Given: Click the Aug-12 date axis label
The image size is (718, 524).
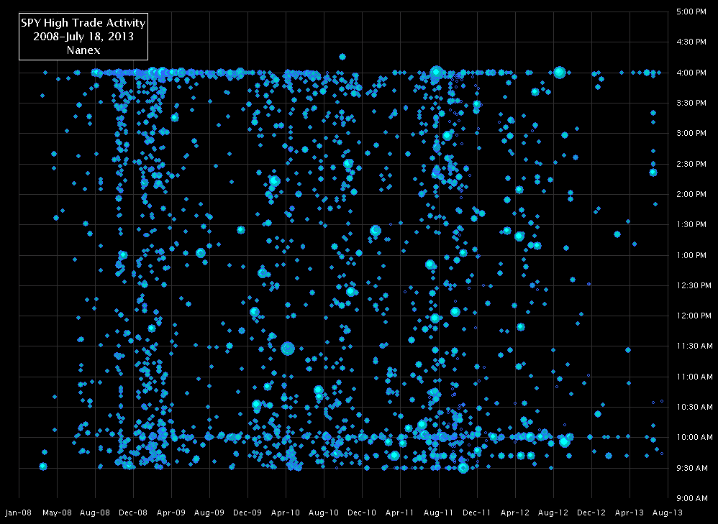Looking at the screenshot, I should point(553,512).
